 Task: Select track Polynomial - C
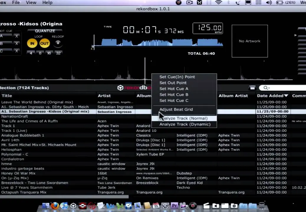click(x=15, y=154)
